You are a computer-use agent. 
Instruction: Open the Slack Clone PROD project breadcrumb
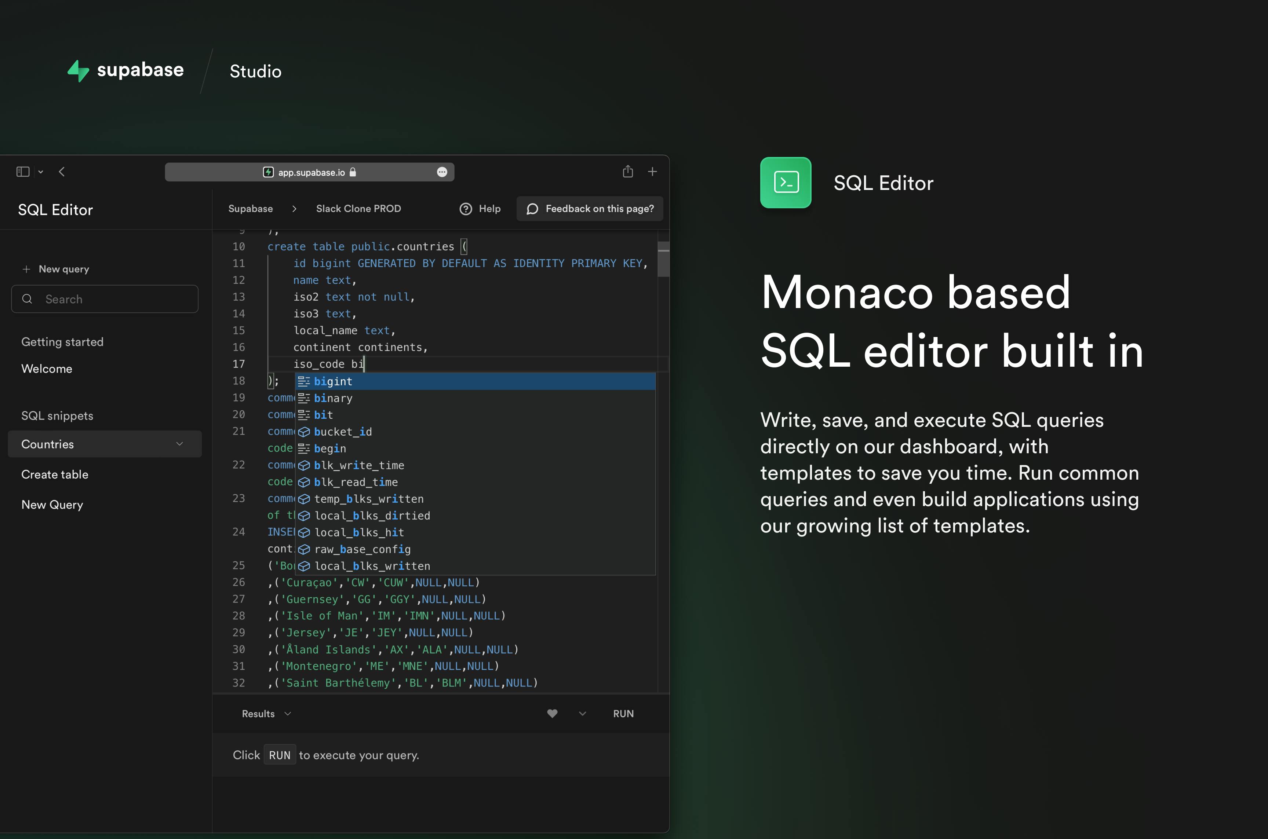pyautogui.click(x=358, y=209)
